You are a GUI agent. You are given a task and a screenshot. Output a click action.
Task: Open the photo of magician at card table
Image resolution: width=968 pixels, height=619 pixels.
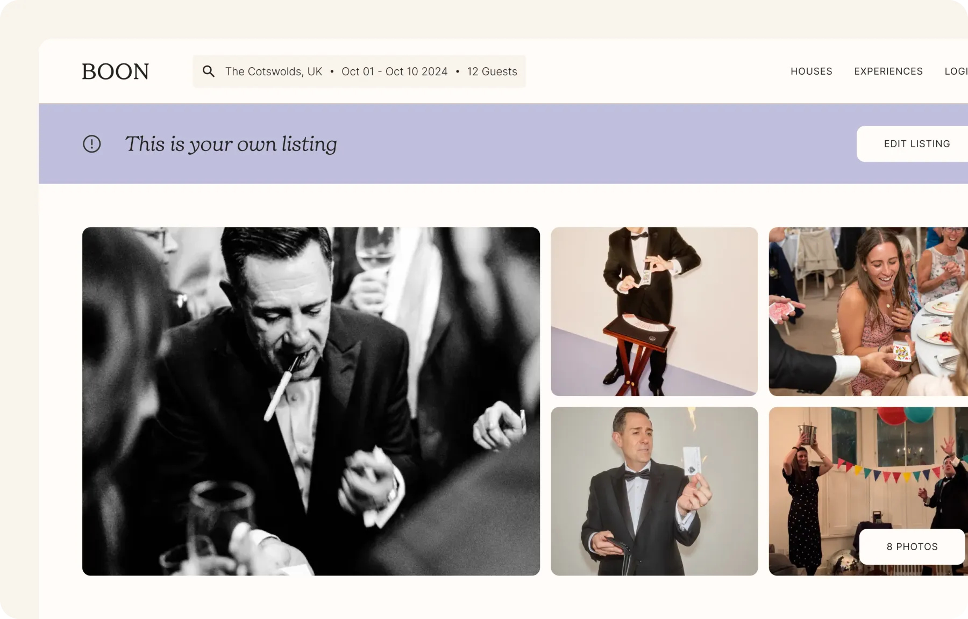click(x=654, y=312)
